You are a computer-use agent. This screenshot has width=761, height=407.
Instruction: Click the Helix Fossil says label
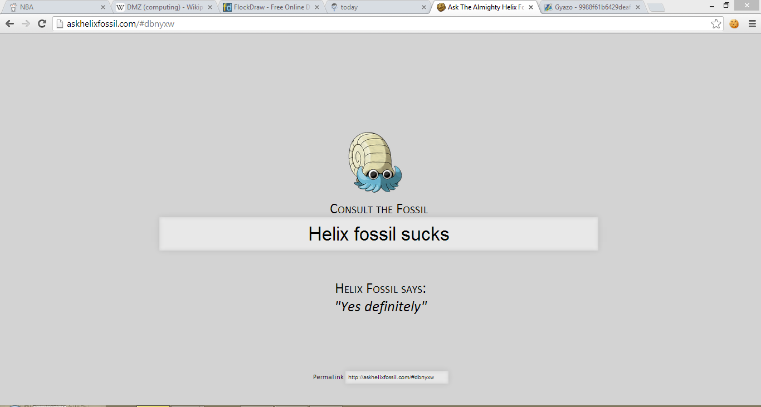tap(380, 288)
